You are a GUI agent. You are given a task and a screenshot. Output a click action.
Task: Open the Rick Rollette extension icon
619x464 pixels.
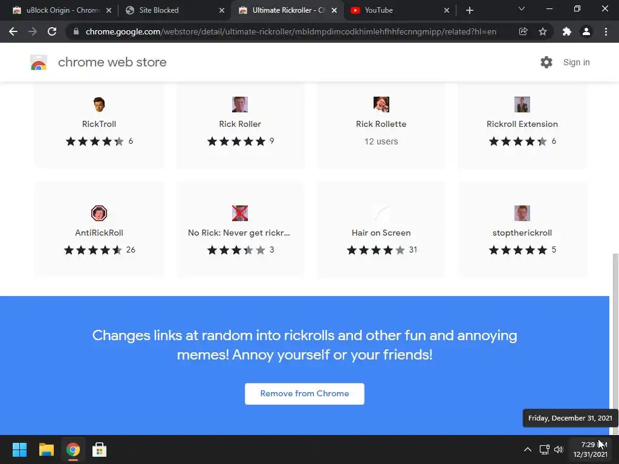[x=381, y=105]
